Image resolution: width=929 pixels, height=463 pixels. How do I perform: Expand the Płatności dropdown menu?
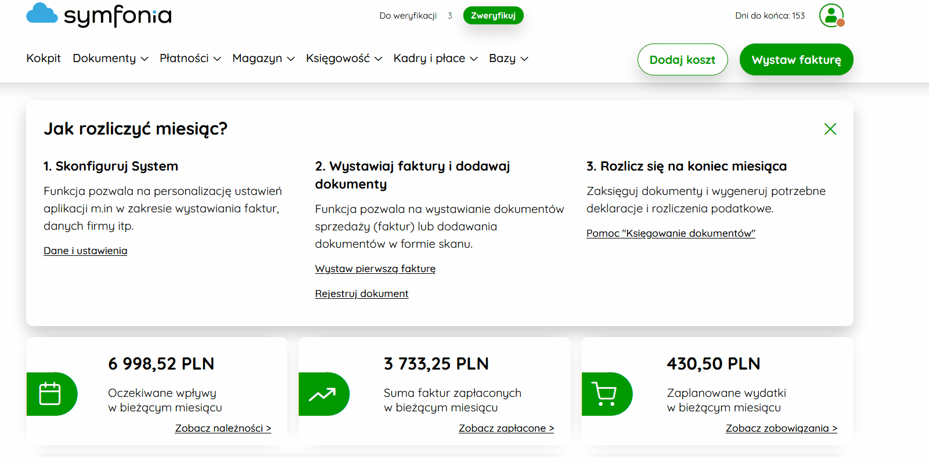190,58
